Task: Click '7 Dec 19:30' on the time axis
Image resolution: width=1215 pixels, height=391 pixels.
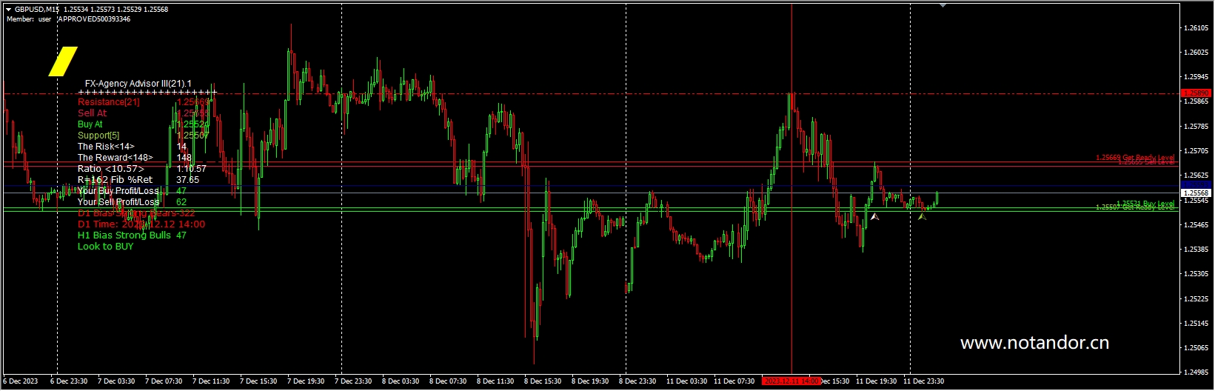Action: pyautogui.click(x=306, y=381)
